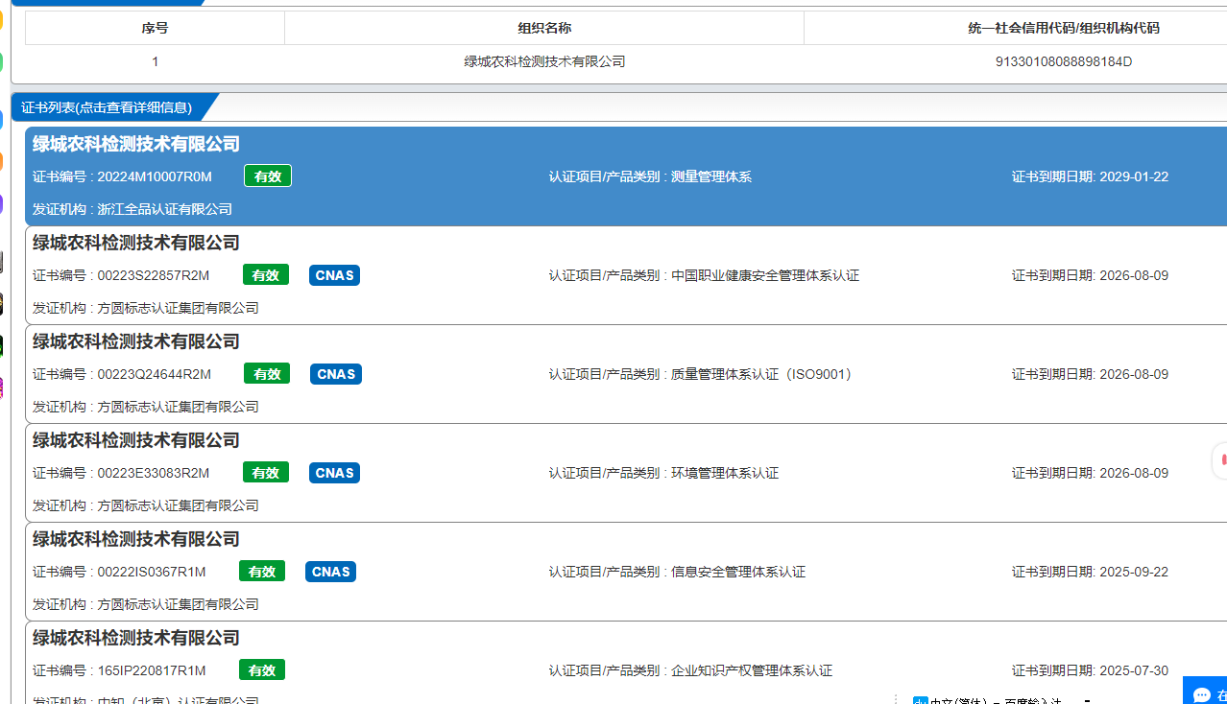Click expiry date 2026-08-09 of 环境管理体系认证
This screenshot has width=1227, height=704.
(x=1134, y=473)
